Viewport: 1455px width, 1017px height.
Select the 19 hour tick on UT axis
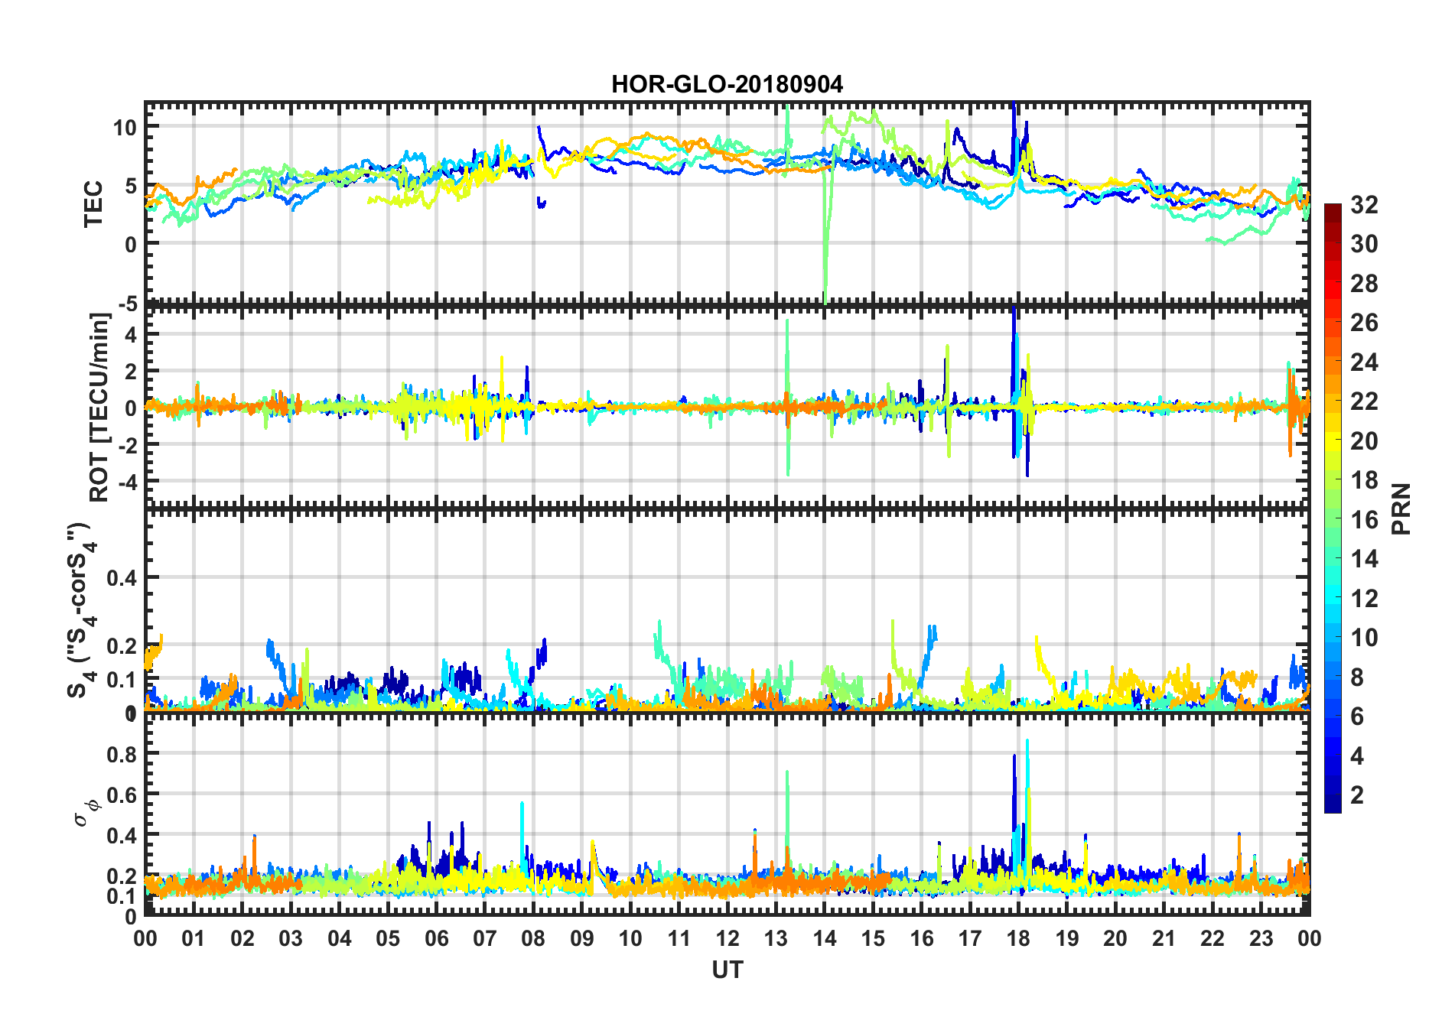tap(1067, 937)
